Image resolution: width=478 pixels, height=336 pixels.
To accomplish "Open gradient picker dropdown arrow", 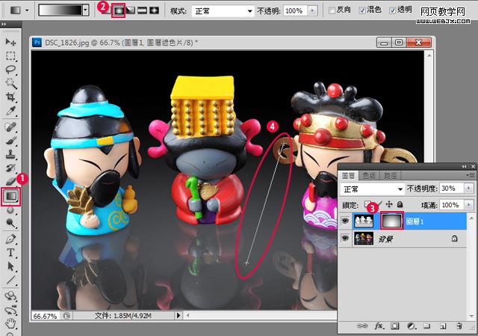I will coord(86,10).
